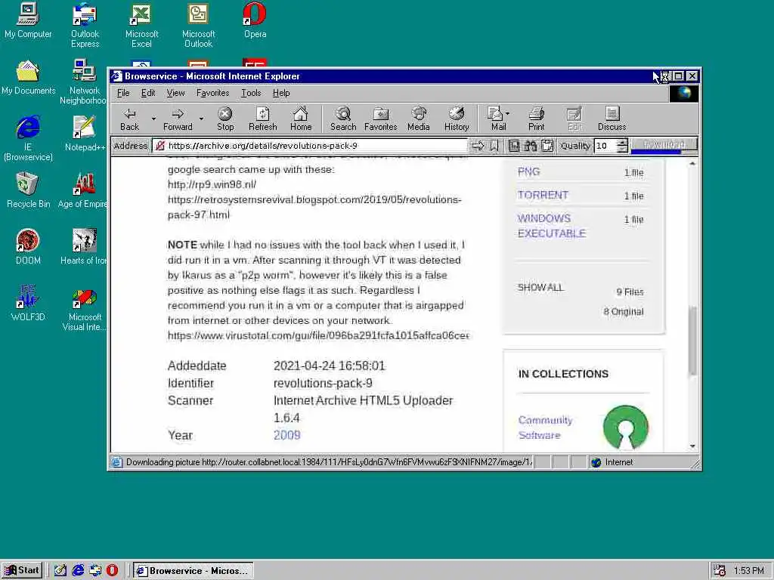
Task: Click the system tray scheduler icon
Action: pyautogui.click(x=720, y=571)
